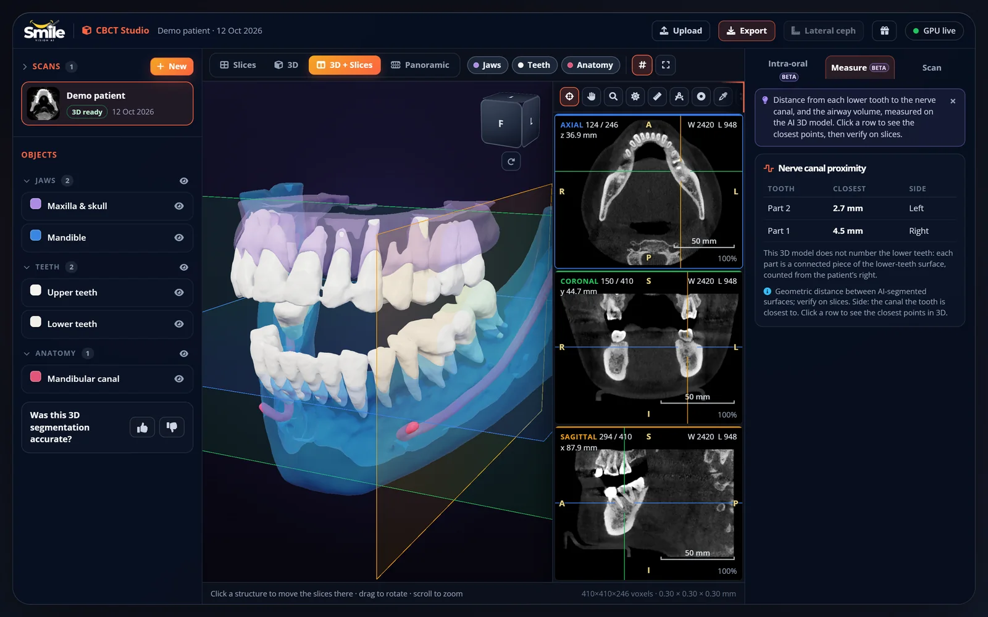
Task: Give thumbs down for segmentation accuracy
Action: tap(172, 428)
